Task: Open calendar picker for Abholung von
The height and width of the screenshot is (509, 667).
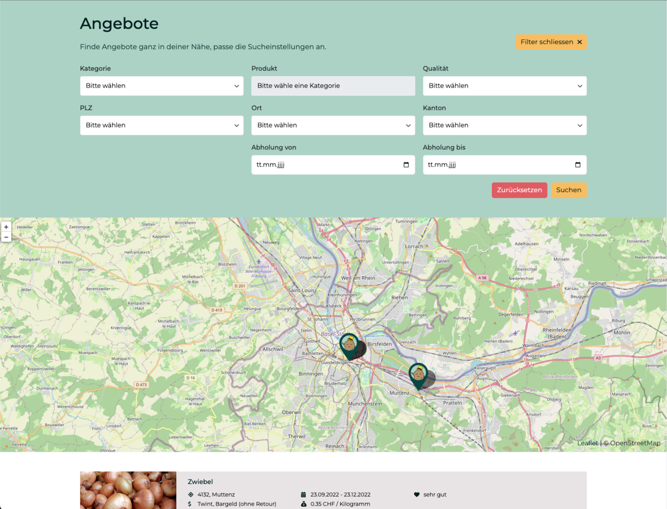Action: tap(406, 165)
